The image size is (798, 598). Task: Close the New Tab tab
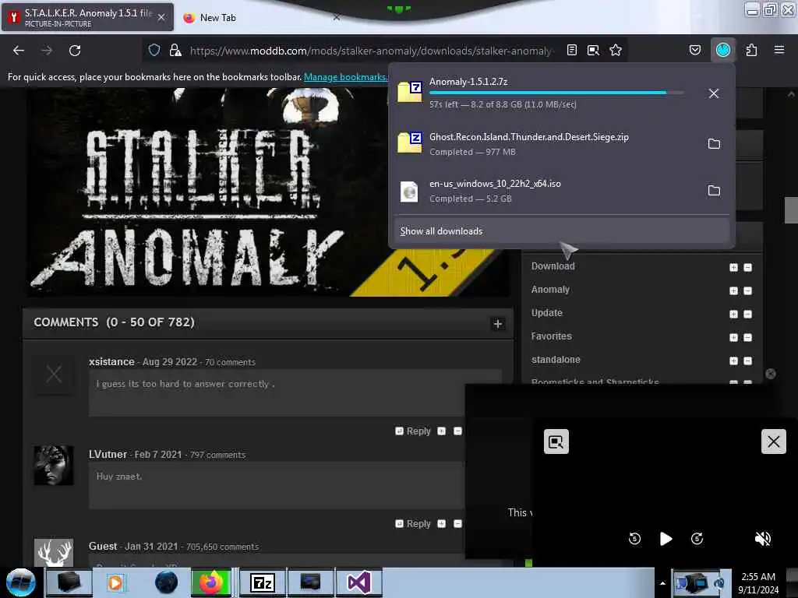337,17
